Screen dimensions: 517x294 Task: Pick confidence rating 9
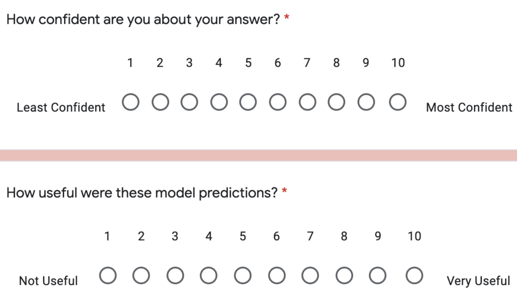pyautogui.click(x=366, y=103)
